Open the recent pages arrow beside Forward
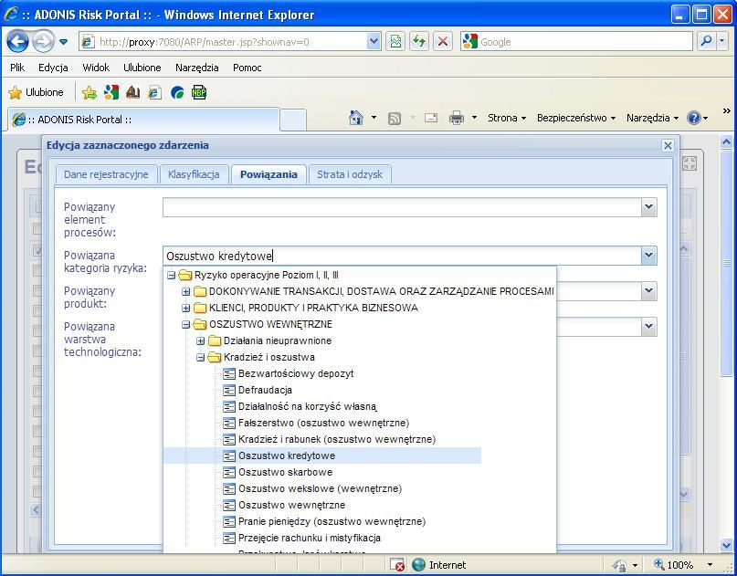This screenshot has height=576, width=737. pyautogui.click(x=63, y=42)
